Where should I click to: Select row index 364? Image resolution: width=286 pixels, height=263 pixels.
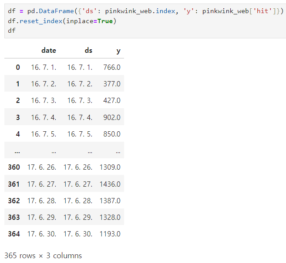point(14,234)
